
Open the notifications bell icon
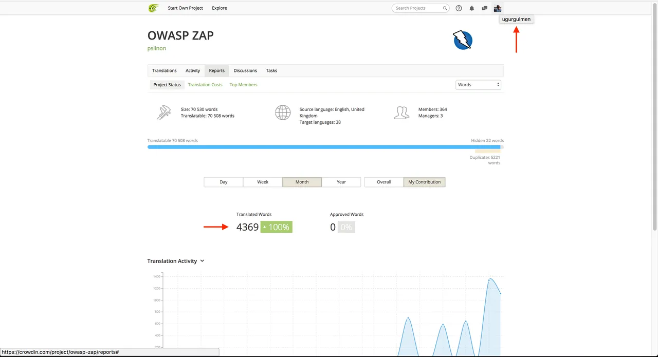coord(472,8)
